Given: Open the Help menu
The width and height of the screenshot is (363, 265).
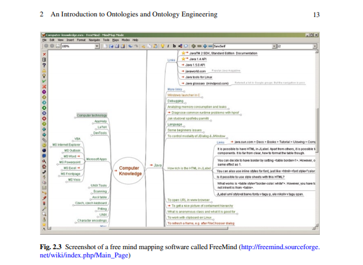Looking at the screenshot, I should point(135,40).
